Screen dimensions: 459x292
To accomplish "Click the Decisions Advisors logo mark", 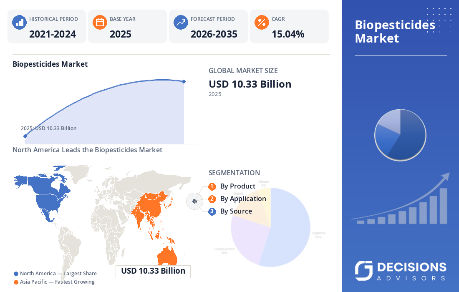I will pos(363,271).
